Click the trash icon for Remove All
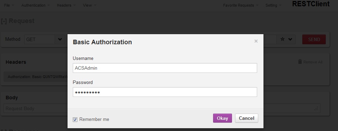The image size is (338, 131). point(300,62)
